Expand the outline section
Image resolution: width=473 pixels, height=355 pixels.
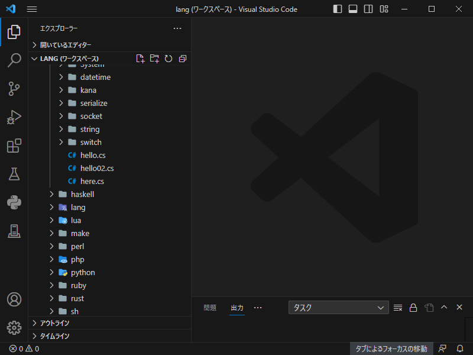point(110,323)
